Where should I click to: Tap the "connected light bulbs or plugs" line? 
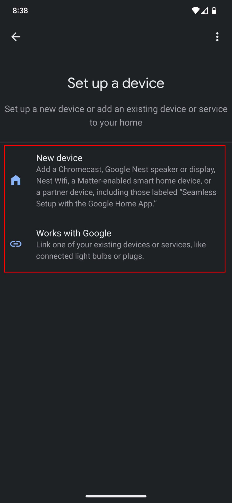(90, 256)
